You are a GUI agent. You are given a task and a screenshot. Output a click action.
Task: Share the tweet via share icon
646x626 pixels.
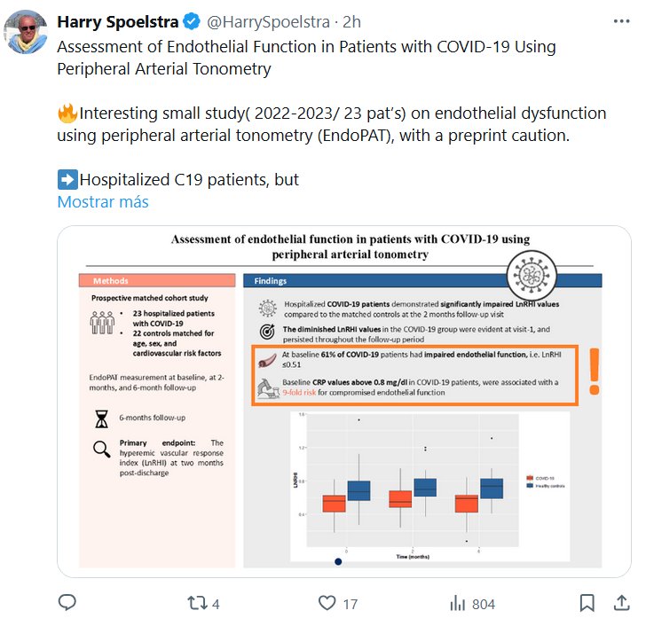click(622, 603)
